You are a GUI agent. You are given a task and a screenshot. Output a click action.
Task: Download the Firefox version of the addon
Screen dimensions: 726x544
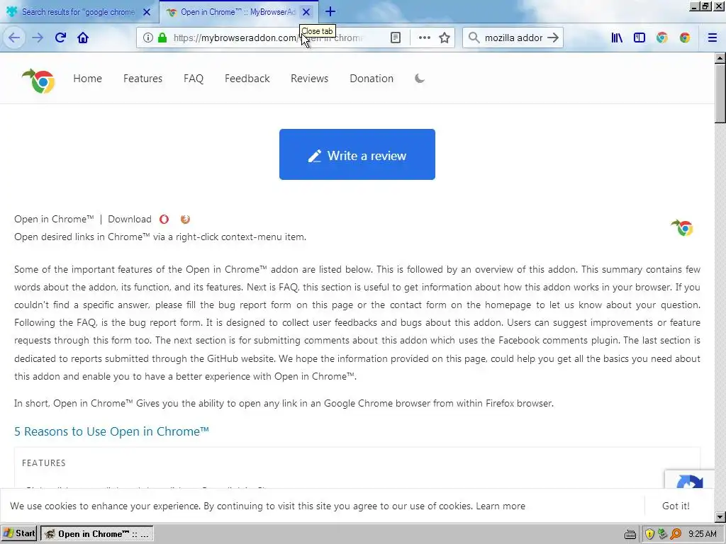(185, 220)
